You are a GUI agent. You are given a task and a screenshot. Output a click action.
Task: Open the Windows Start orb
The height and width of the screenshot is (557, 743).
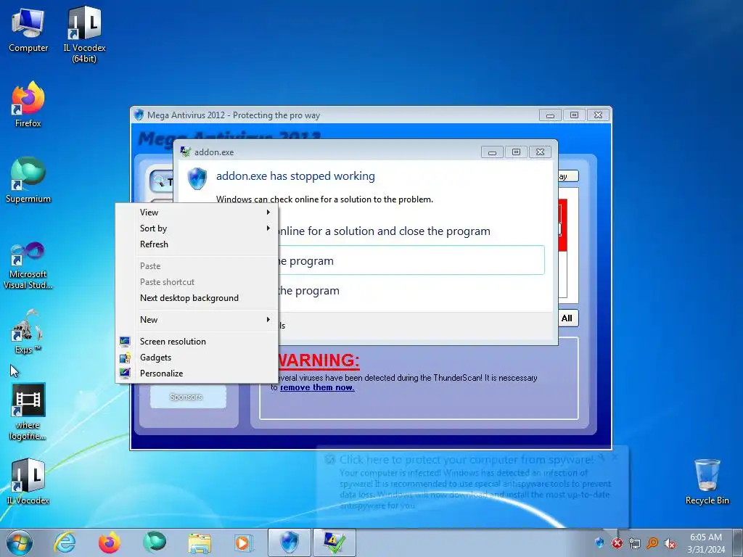(x=20, y=542)
